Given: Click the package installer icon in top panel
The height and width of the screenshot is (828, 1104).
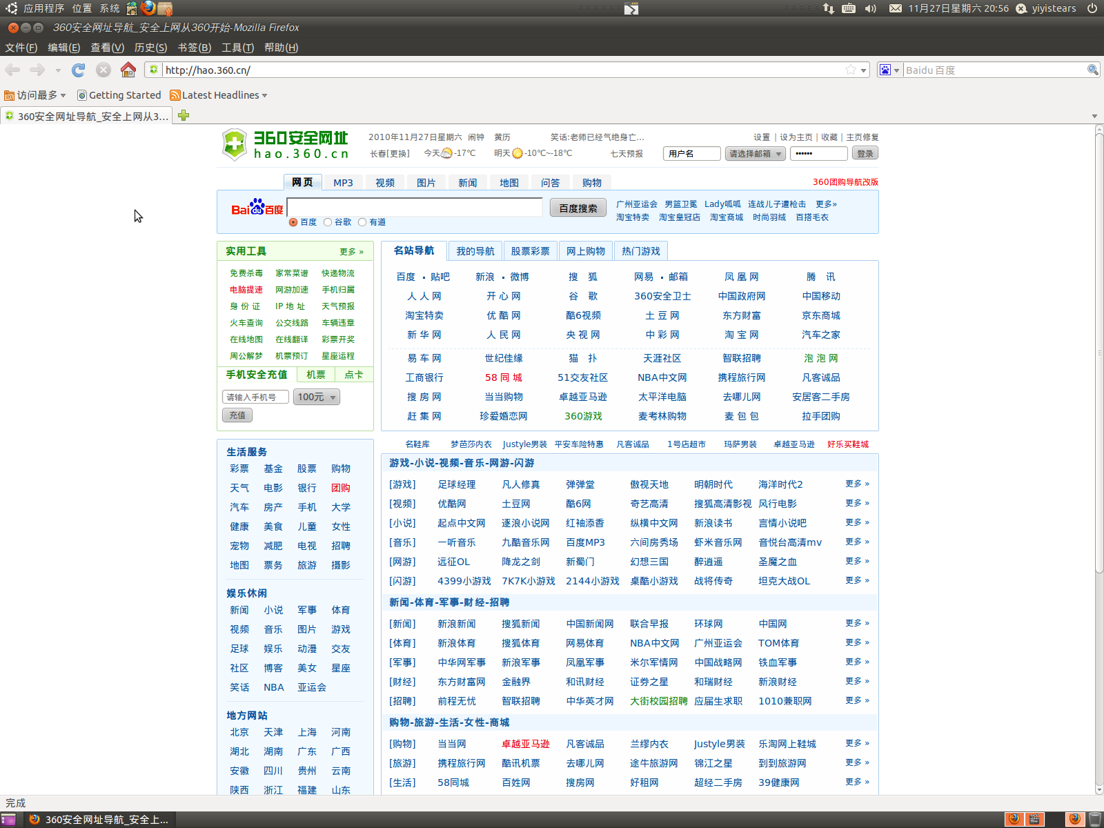Looking at the screenshot, I should pos(164,8).
